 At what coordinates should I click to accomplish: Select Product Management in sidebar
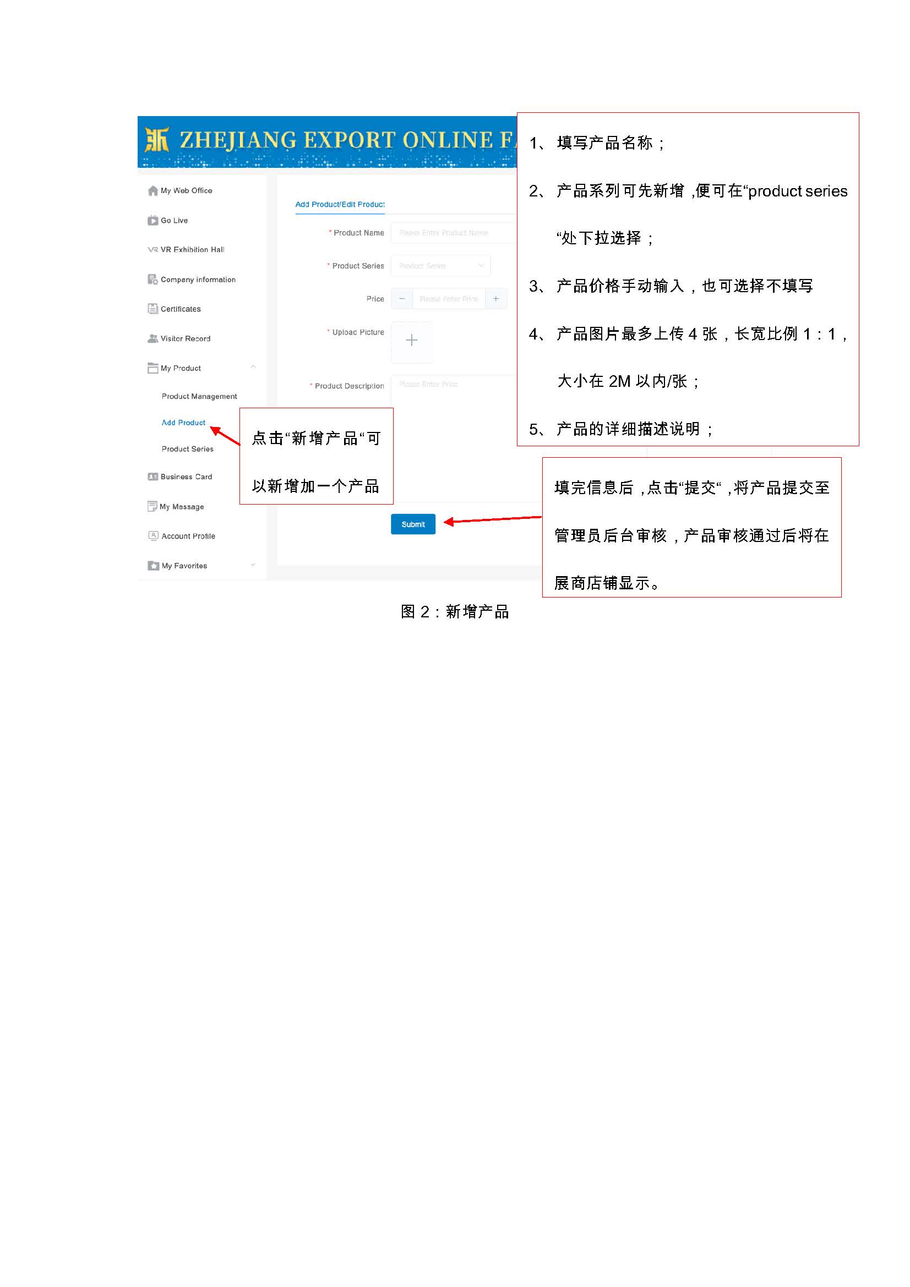click(199, 396)
